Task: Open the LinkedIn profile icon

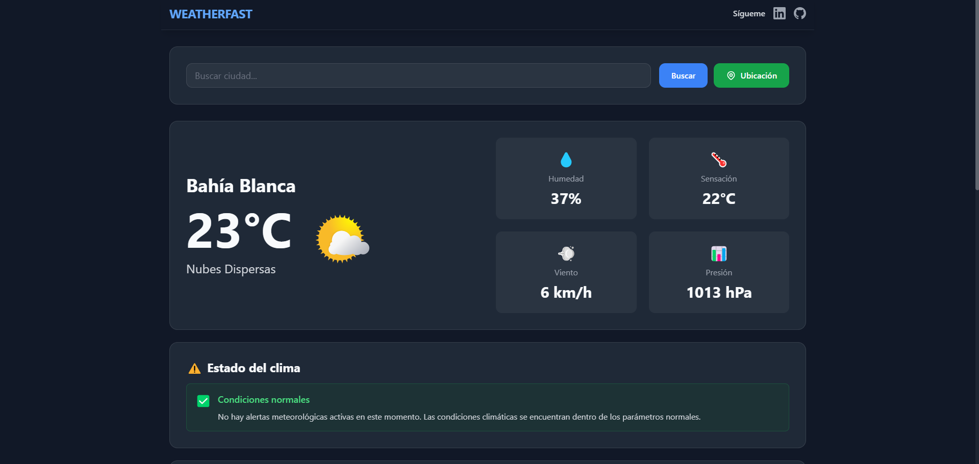Action: pos(779,13)
